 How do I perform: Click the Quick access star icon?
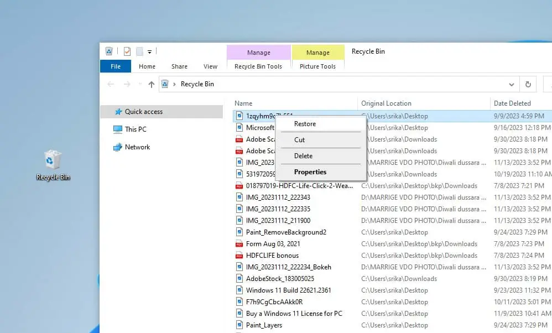click(118, 112)
